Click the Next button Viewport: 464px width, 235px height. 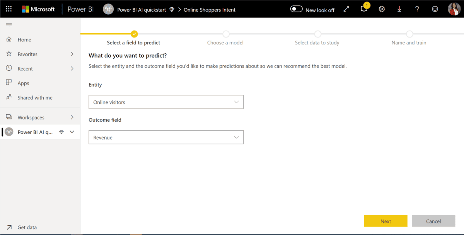coord(385,221)
